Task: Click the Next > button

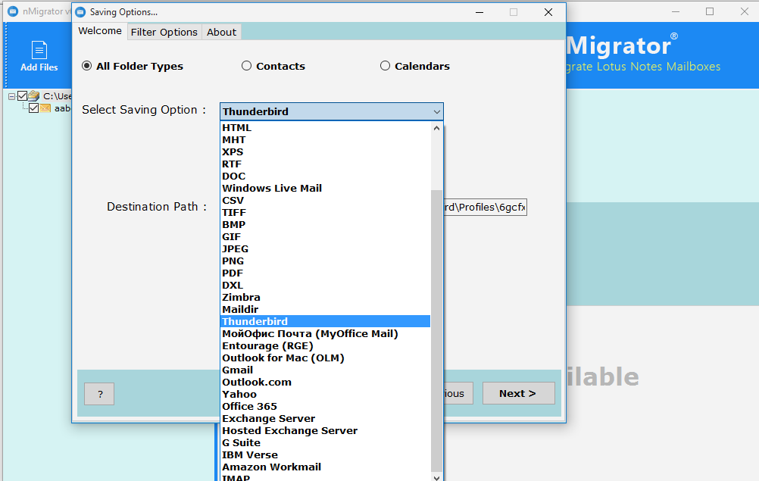Action: click(518, 393)
